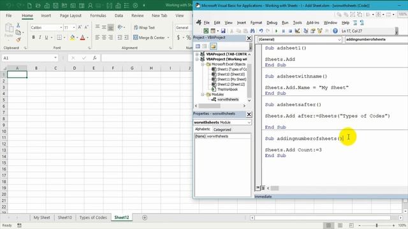Click the View Microsoft Excel icon in VBA toolbar
Screen dimensions: 408x229
pos(206,31)
